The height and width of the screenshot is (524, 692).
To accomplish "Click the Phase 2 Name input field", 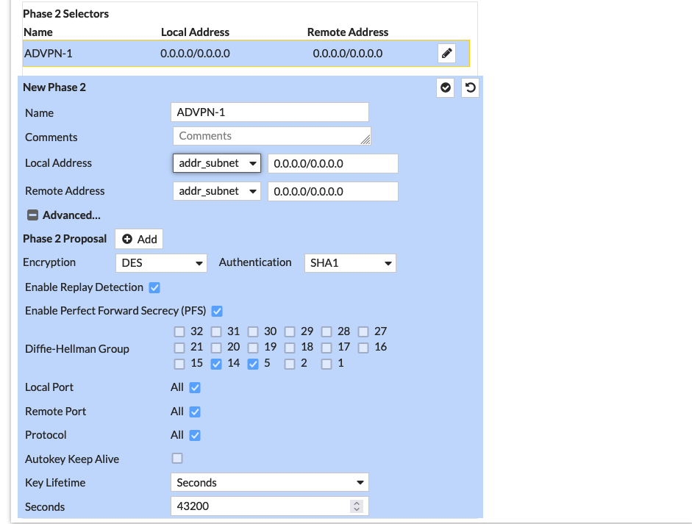I will (269, 112).
